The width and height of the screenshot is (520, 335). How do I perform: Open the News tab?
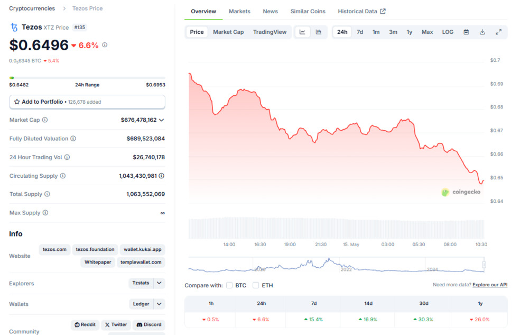click(x=270, y=11)
